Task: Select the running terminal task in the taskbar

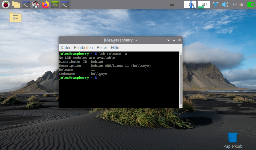Action: point(65,4)
